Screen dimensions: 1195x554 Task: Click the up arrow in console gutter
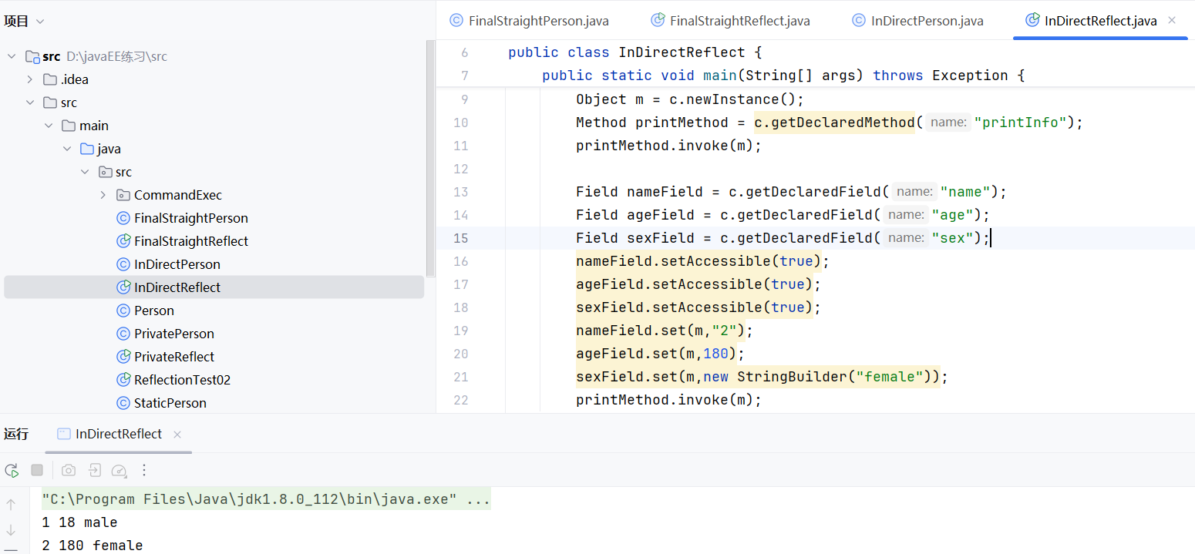coord(11,505)
